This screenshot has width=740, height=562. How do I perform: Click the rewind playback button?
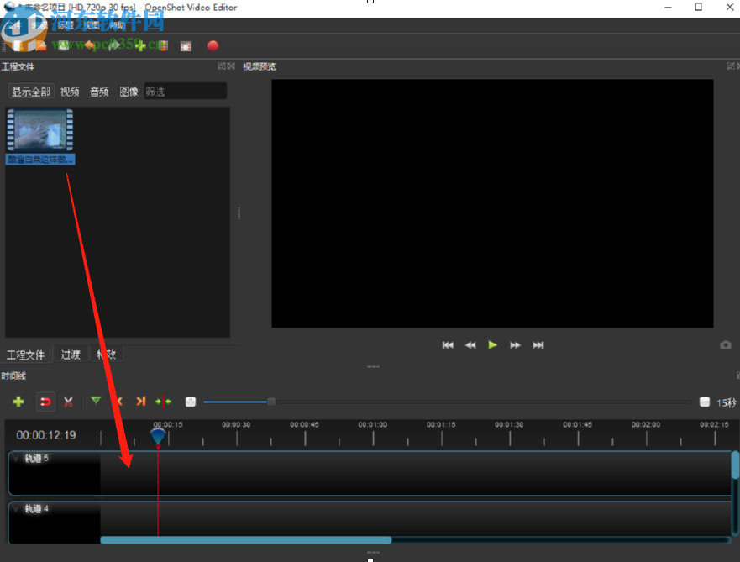470,345
